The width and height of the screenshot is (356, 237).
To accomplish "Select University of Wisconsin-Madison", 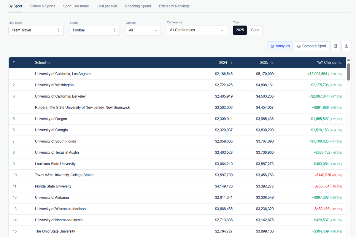I will 60,209.
